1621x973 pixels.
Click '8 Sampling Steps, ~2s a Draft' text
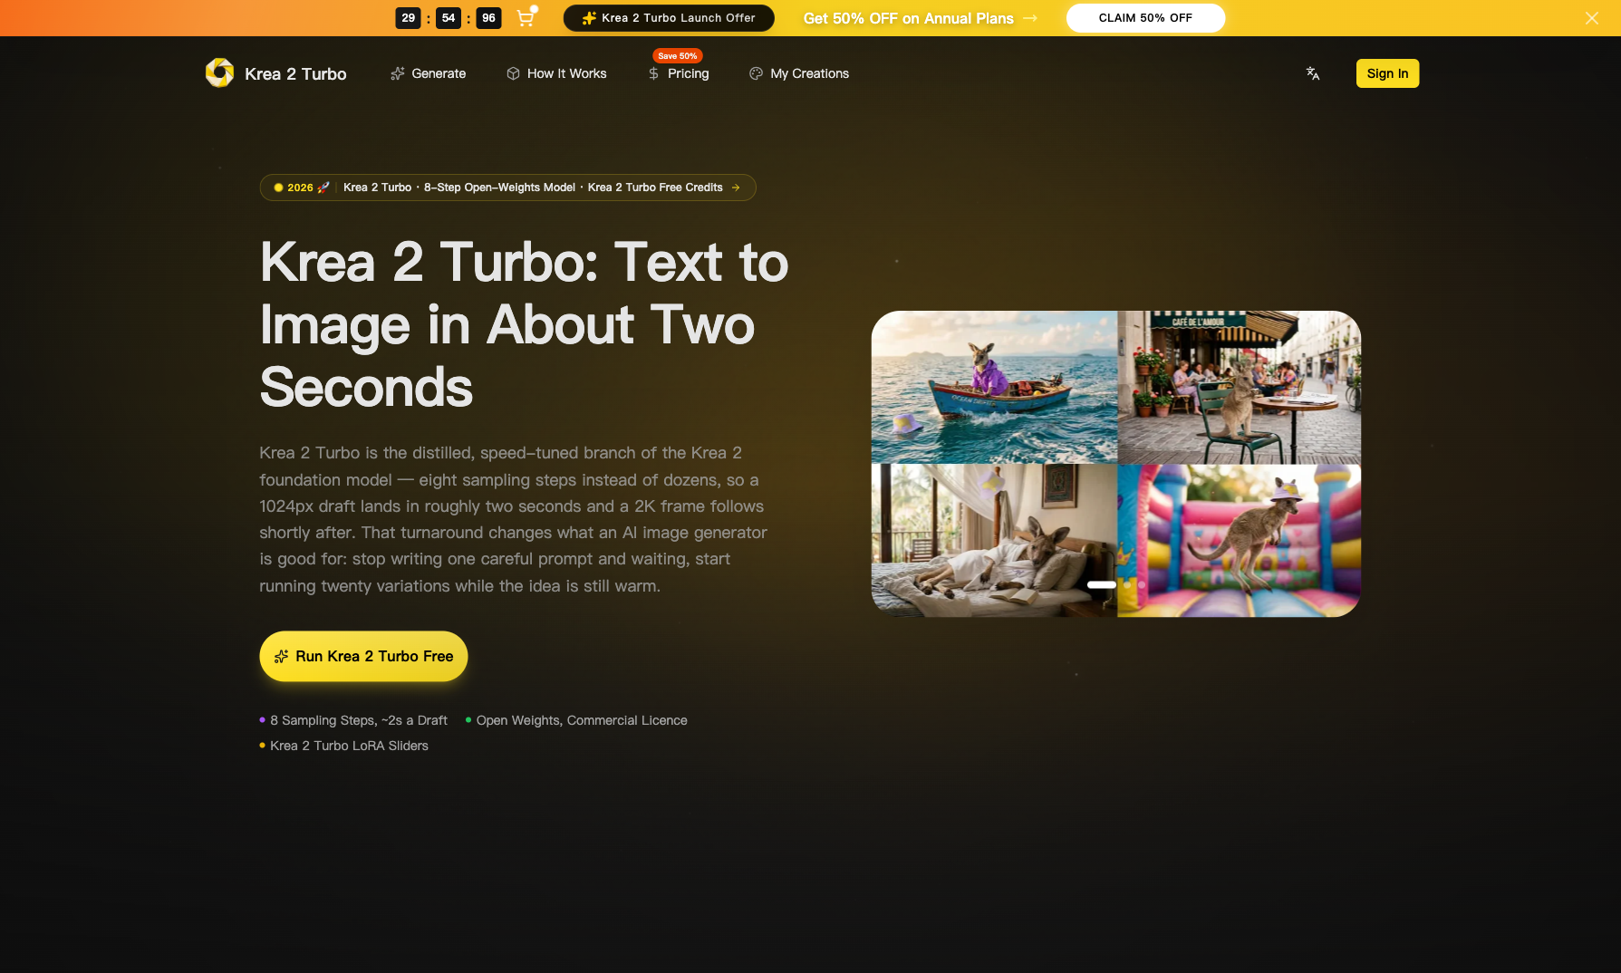point(359,720)
